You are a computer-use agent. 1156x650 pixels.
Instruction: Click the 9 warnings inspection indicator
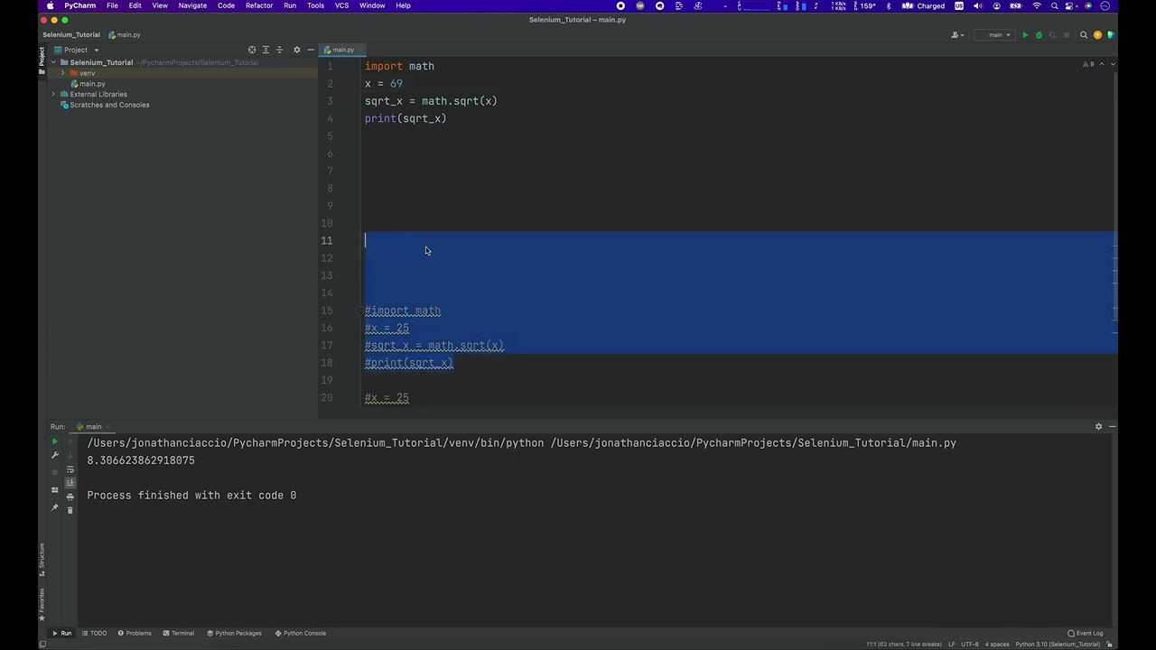pos(1088,64)
